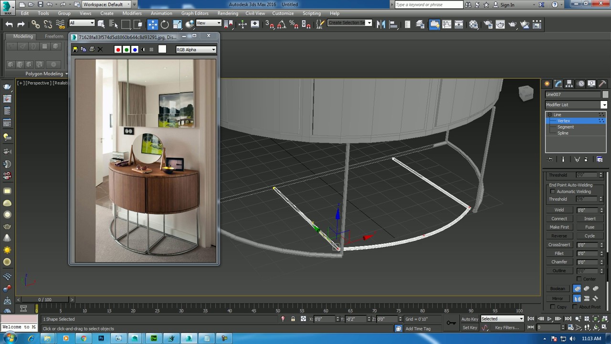The width and height of the screenshot is (611, 344).
Task: Play the animation
Action: [x=549, y=319]
